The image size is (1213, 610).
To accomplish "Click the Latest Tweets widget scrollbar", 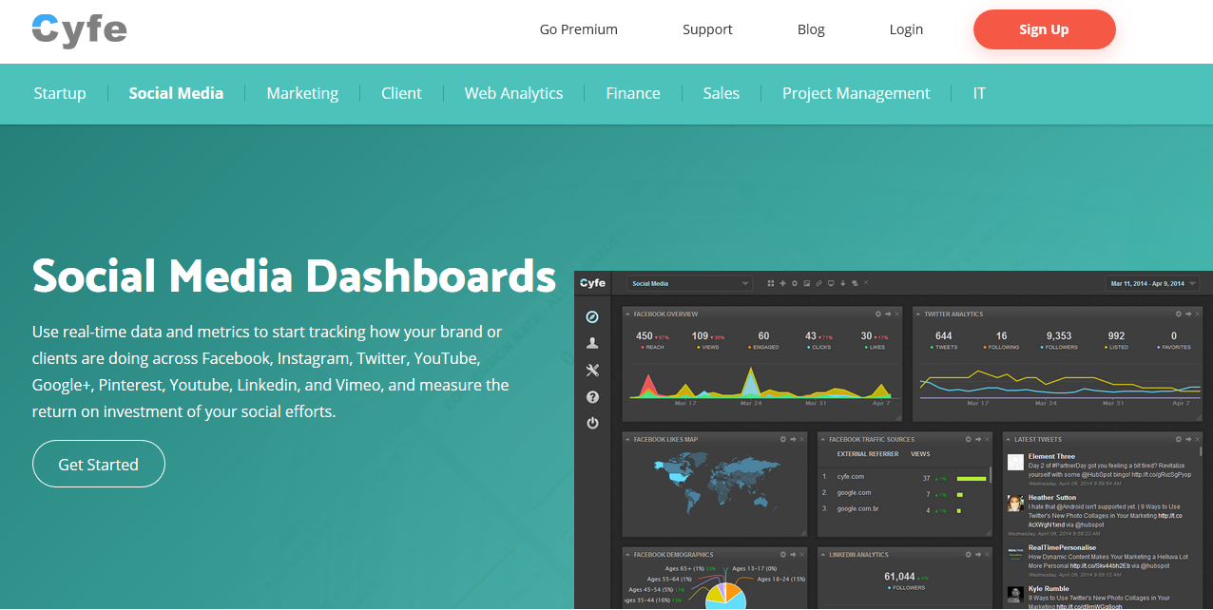I will (1202, 451).
